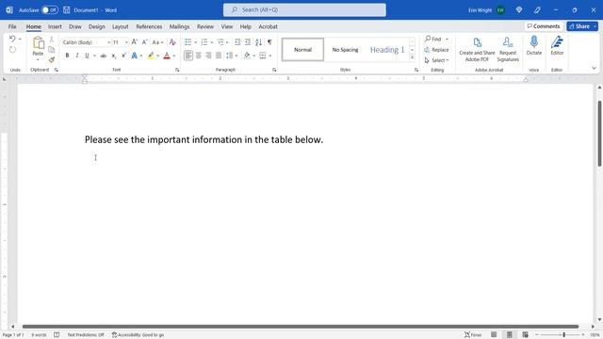Align text right
This screenshot has width=603, height=339.
tap(208, 56)
